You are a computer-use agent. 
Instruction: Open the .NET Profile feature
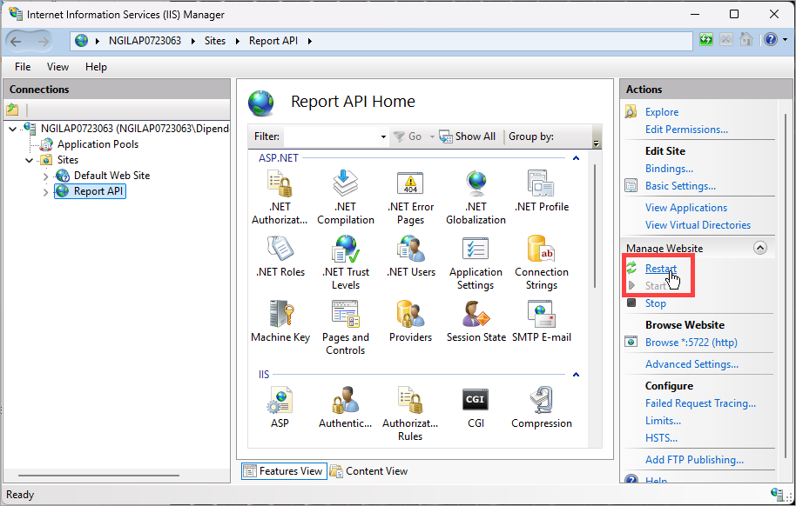coord(541,191)
